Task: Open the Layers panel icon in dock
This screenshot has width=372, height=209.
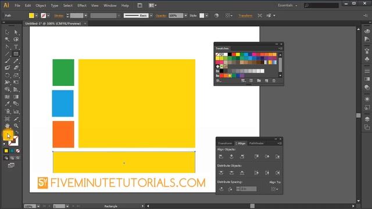Action: (x=367, y=119)
